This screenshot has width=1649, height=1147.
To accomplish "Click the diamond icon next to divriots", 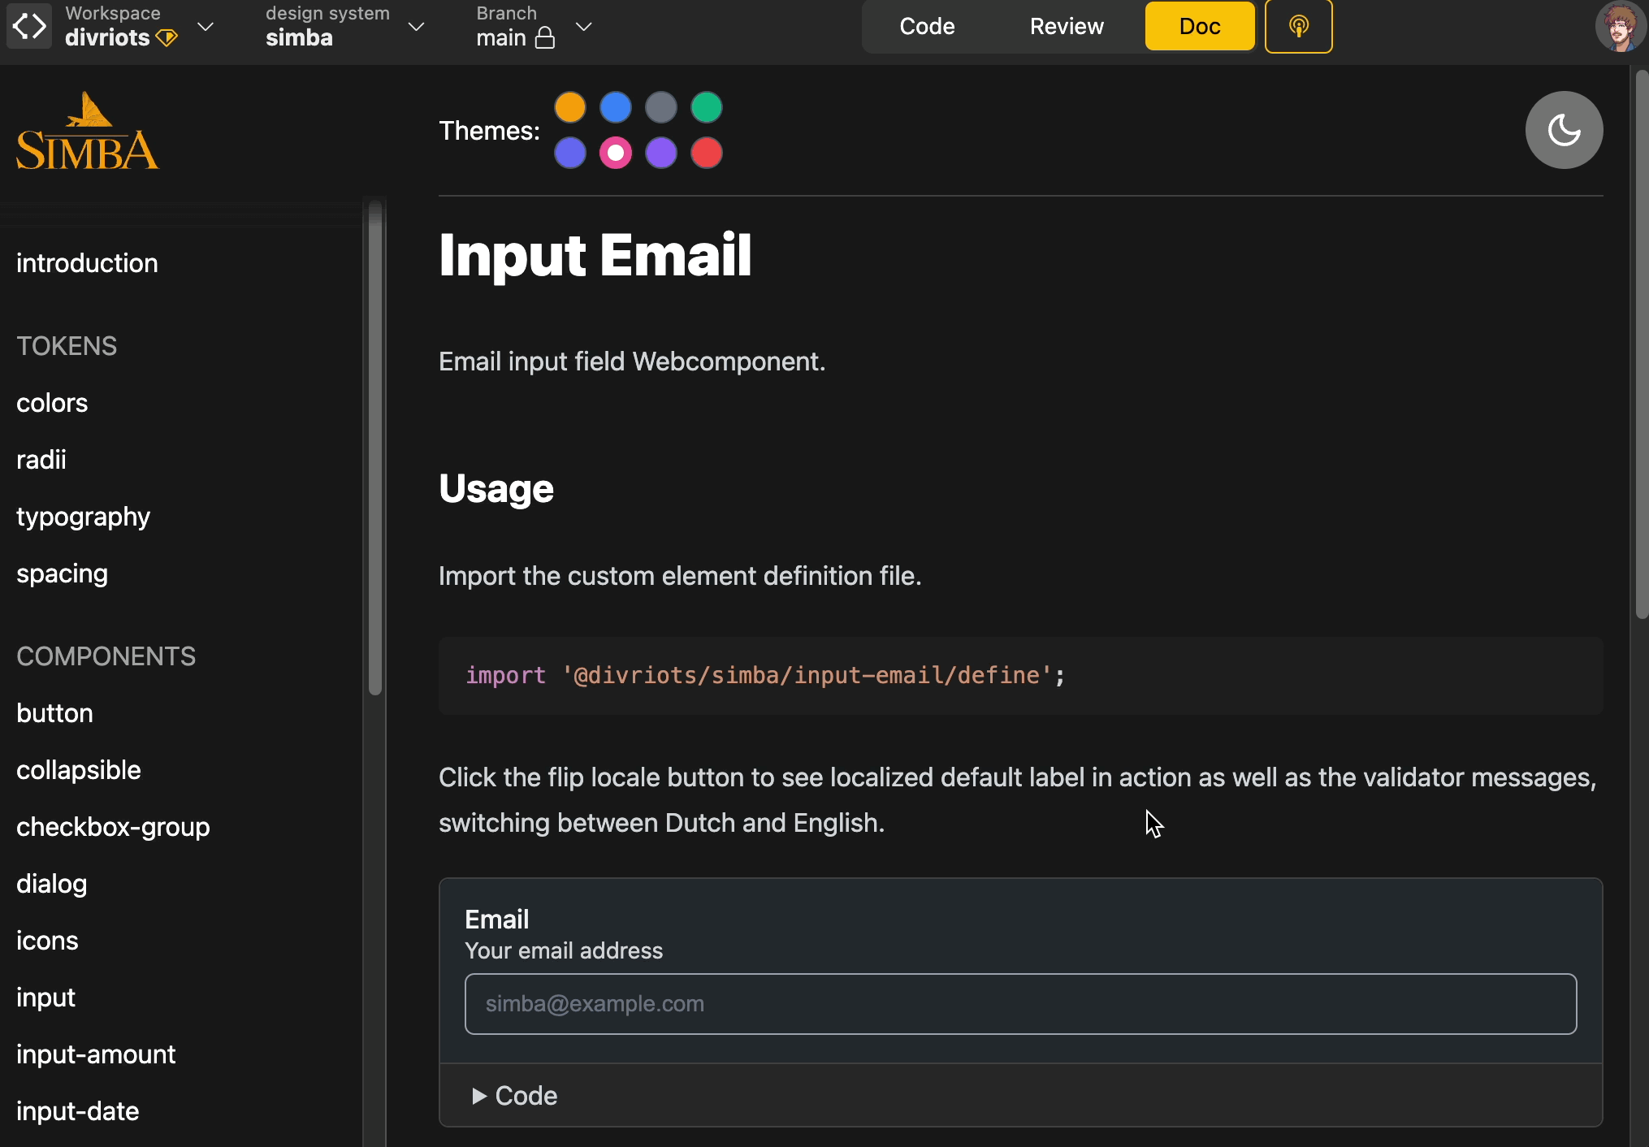I will point(167,38).
